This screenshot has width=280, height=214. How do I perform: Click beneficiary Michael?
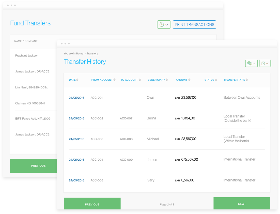(x=153, y=139)
